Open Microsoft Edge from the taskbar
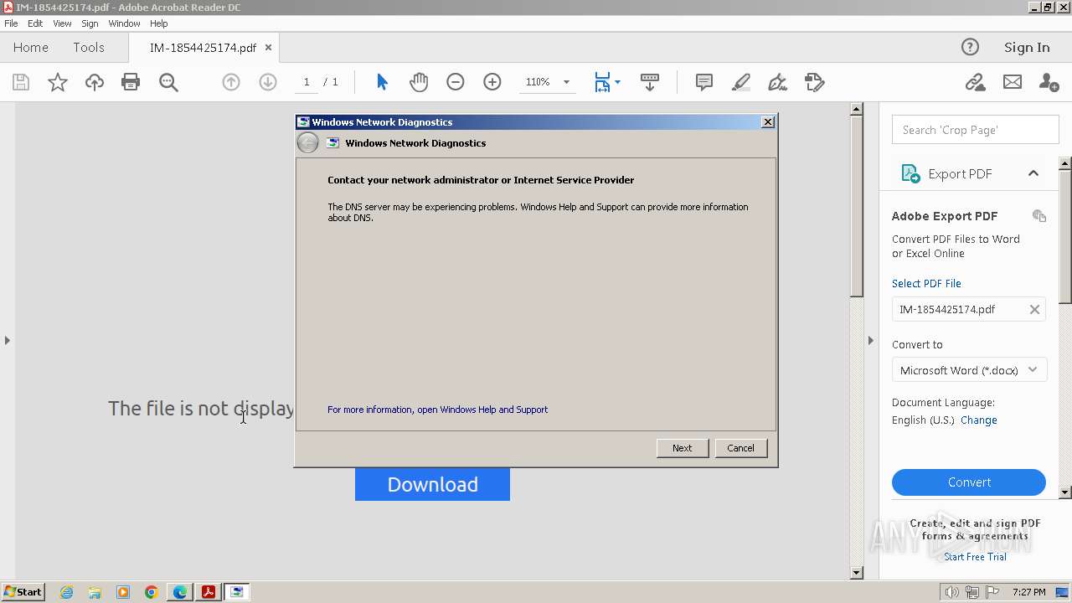1072x603 pixels. [x=180, y=592]
